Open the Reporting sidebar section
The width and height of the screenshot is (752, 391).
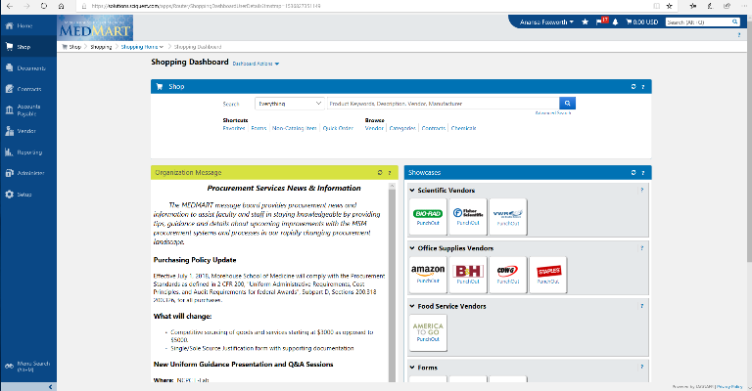pyautogui.click(x=23, y=152)
